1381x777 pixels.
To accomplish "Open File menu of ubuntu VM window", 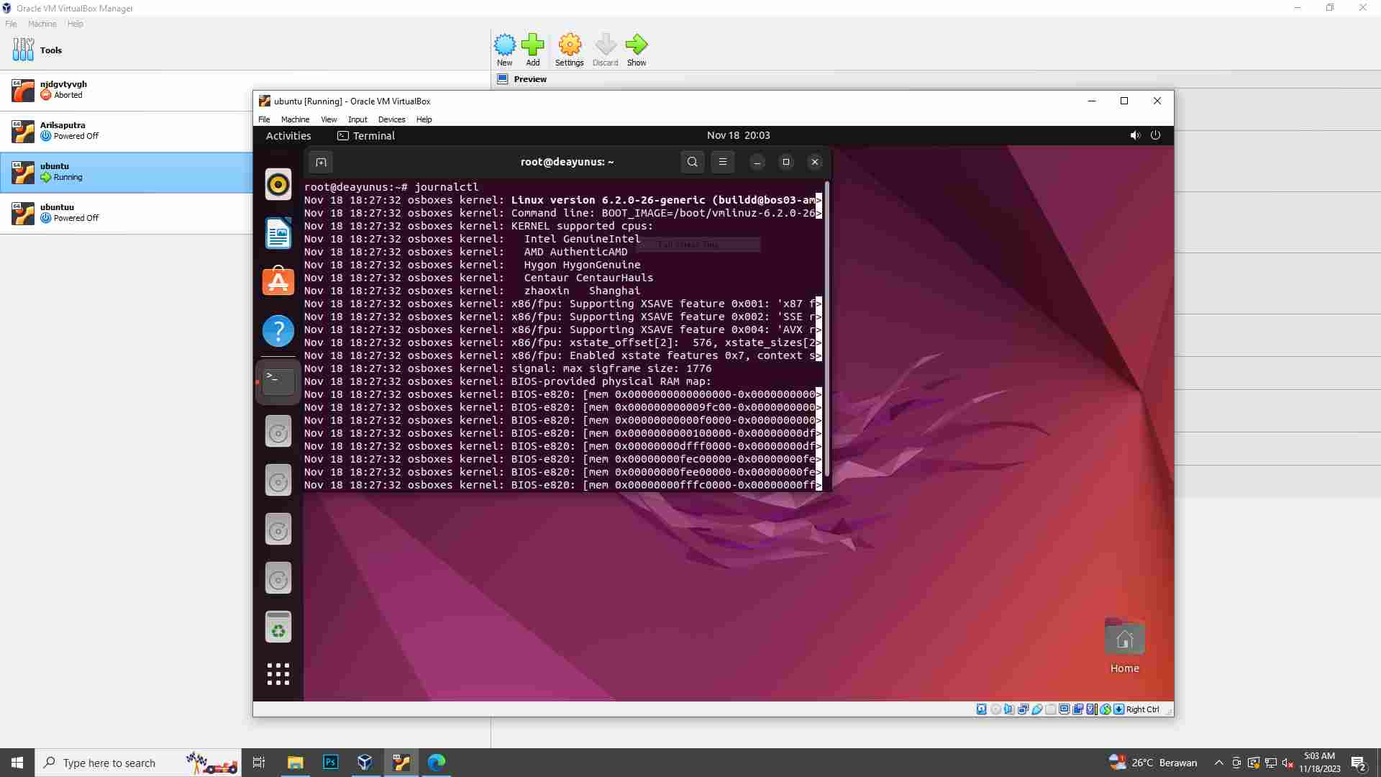I will [264, 119].
